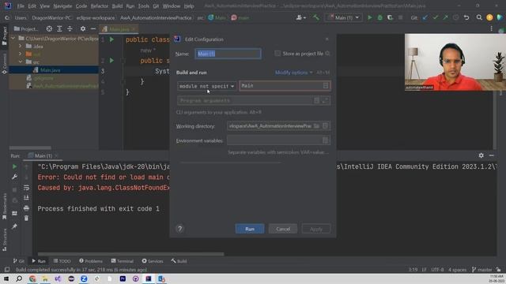Screen dimensions: 506x284
Task: Open Project view selector dropdown
Action: tap(26, 29)
